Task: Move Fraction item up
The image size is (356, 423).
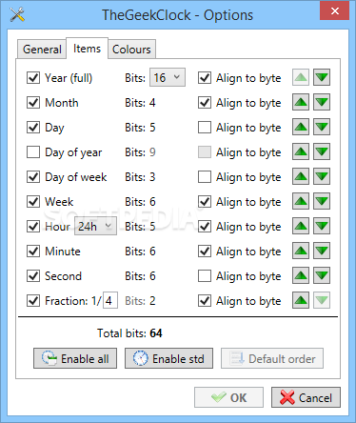Action: coord(301,300)
